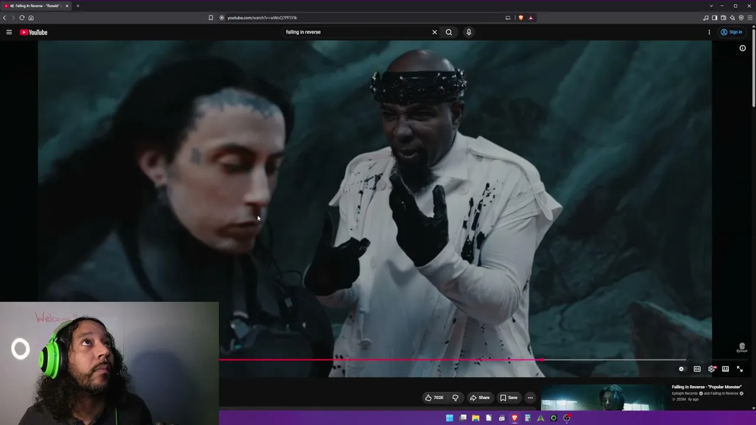The height and width of the screenshot is (425, 756).
Task: Open the Brave browser taskbar icon
Action: point(514,418)
